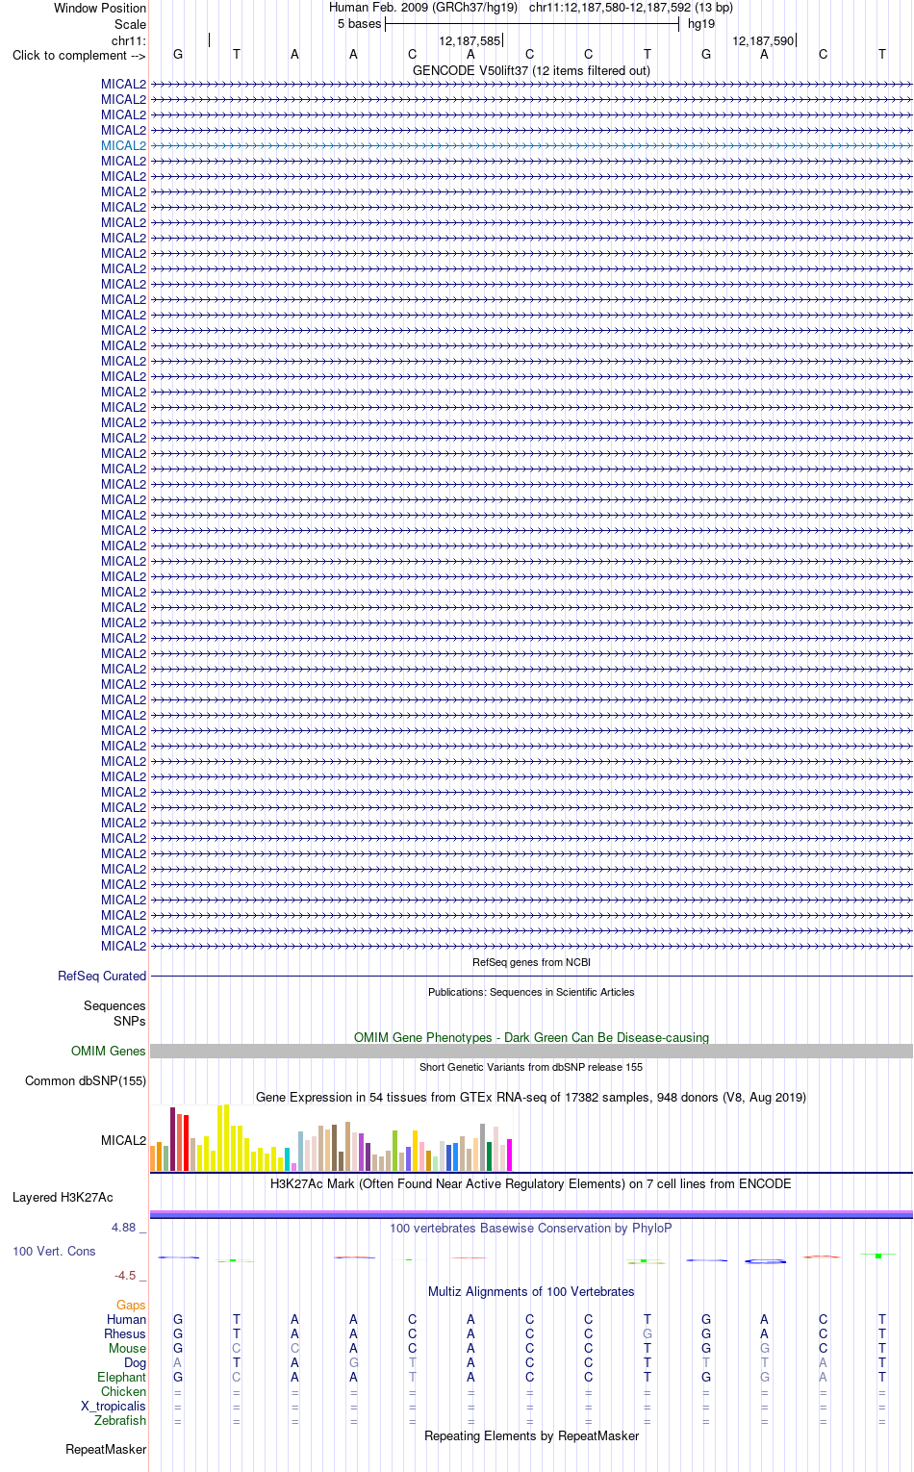Select the Rhesus alignment row label

(125, 1333)
